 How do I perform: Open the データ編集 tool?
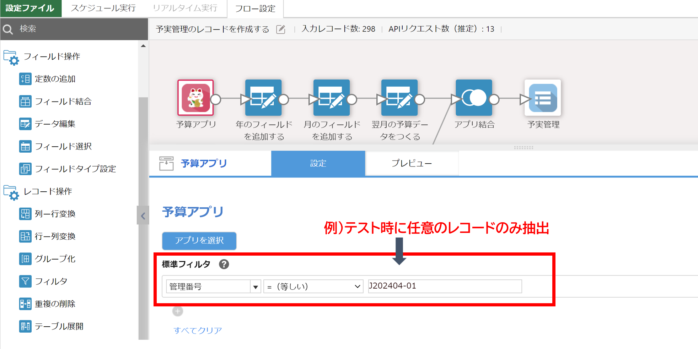click(x=25, y=124)
